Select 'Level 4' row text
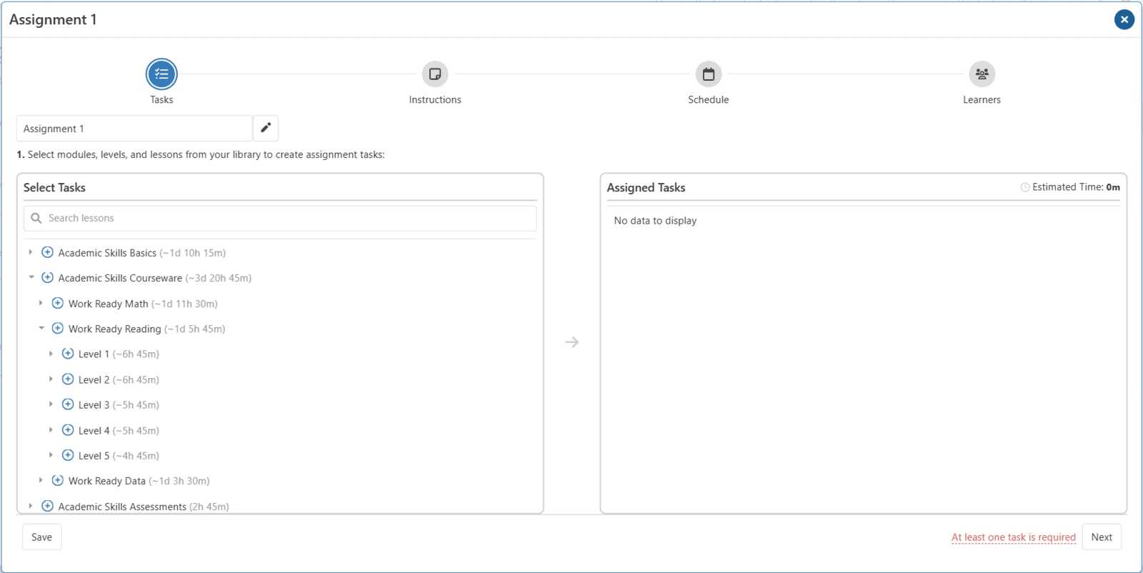 (x=94, y=430)
